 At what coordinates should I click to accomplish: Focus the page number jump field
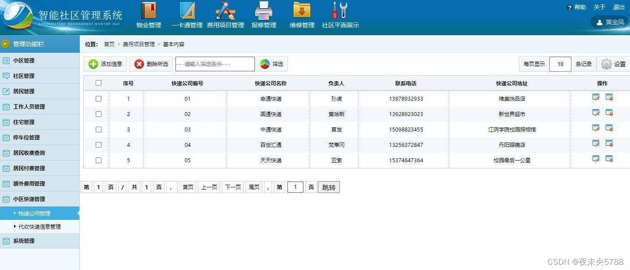pos(295,187)
